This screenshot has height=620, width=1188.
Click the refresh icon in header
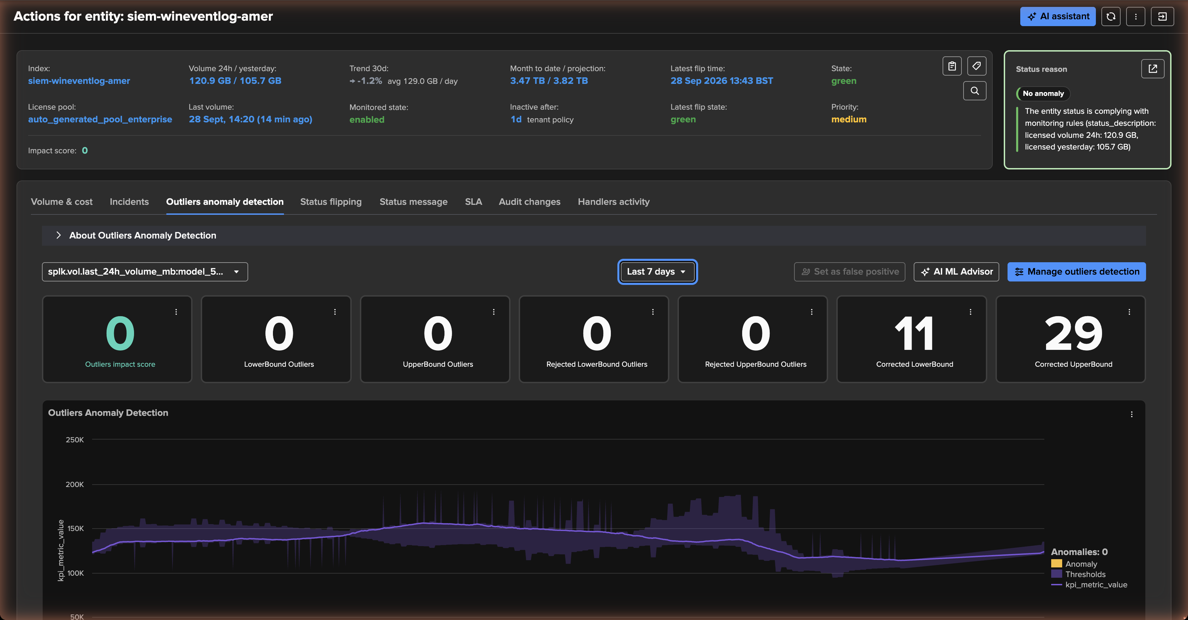pyautogui.click(x=1111, y=16)
